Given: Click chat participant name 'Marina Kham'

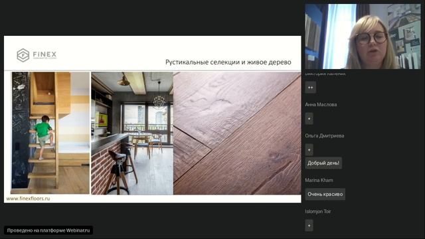Looking at the screenshot, I should tap(319, 180).
